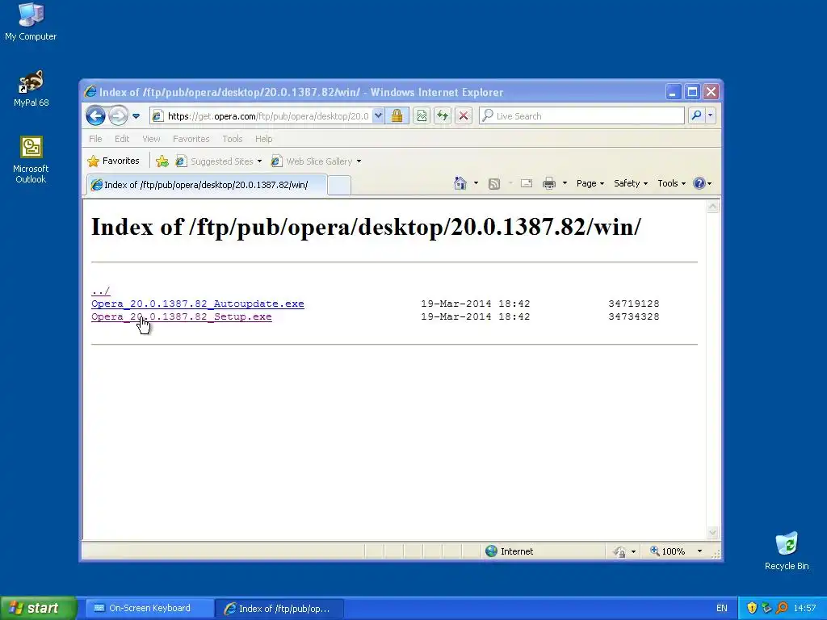Open the Page dropdown menu
The width and height of the screenshot is (827, 620).
click(x=590, y=183)
